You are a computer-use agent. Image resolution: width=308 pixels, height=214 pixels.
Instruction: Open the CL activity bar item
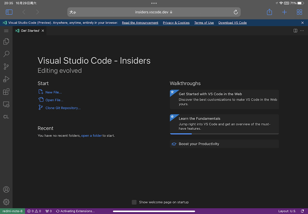point(6,117)
